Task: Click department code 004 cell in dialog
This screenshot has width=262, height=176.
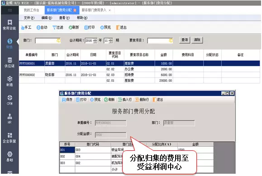Action: (93, 156)
